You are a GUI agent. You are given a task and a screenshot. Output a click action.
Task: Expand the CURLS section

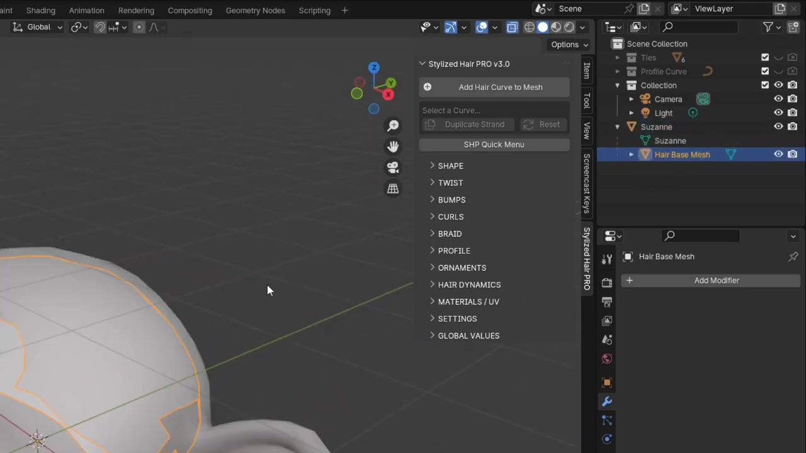pyautogui.click(x=450, y=216)
